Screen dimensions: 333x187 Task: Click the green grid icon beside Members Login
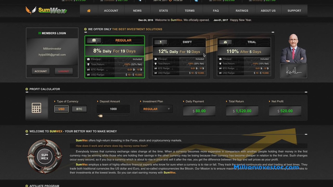click(40, 33)
